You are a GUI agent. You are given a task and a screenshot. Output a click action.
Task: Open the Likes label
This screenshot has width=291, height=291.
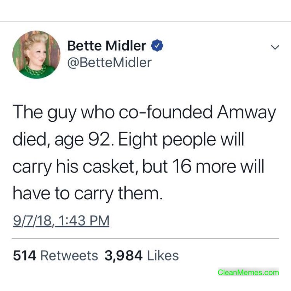tap(163, 255)
